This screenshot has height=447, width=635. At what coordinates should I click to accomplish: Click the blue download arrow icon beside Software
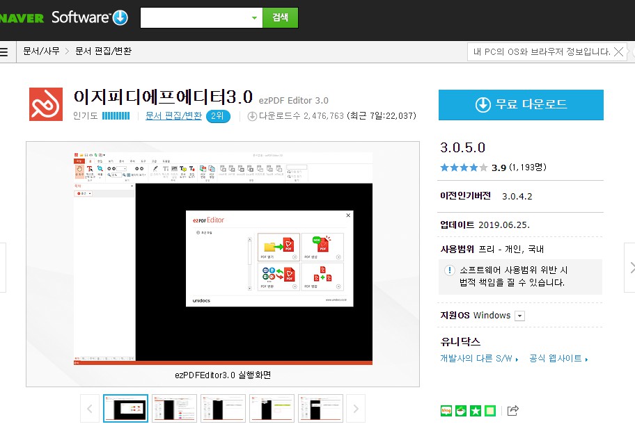click(x=120, y=17)
